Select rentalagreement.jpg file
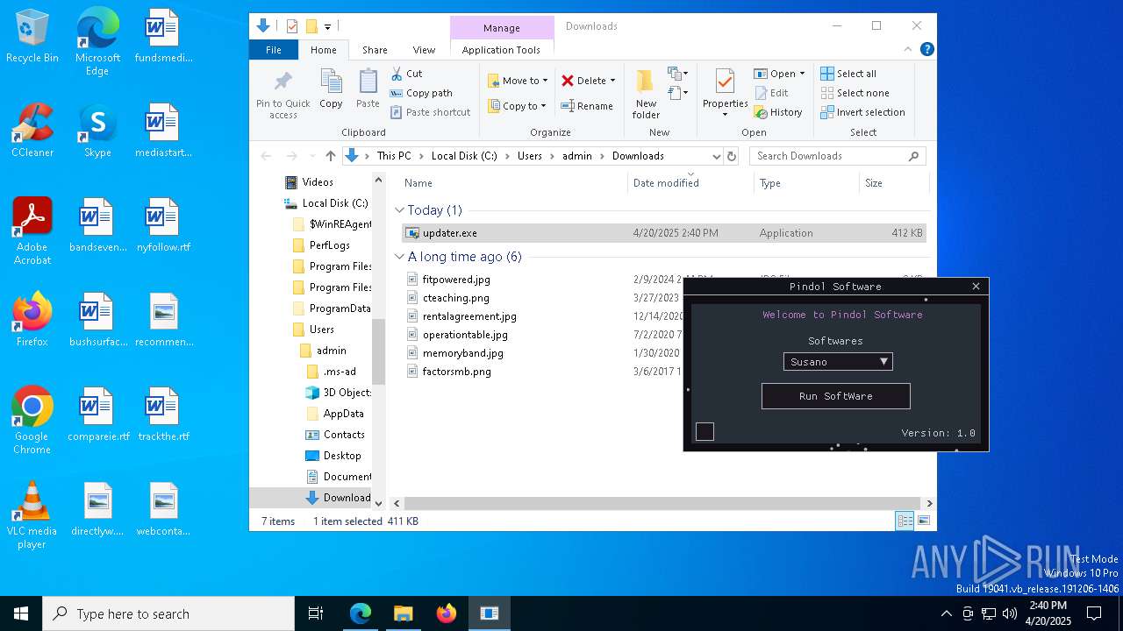This screenshot has height=631, width=1123. [x=469, y=316]
